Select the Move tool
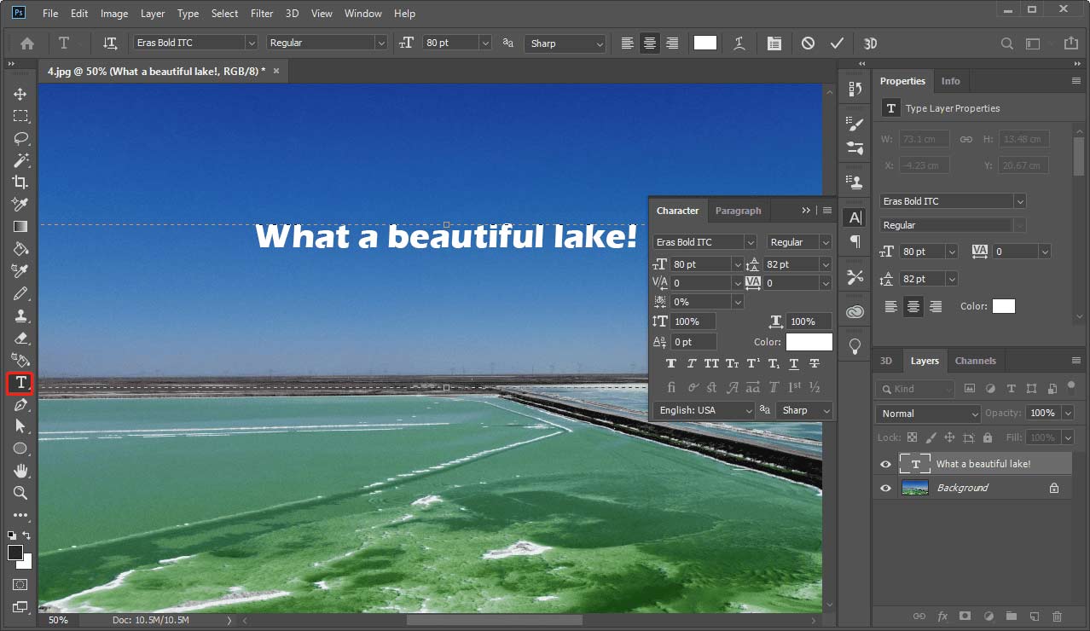Image resolution: width=1090 pixels, height=631 pixels. (x=20, y=94)
